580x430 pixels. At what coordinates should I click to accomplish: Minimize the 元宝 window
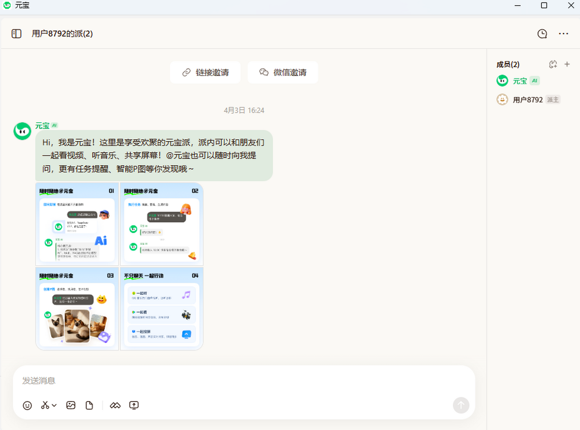[519, 5]
